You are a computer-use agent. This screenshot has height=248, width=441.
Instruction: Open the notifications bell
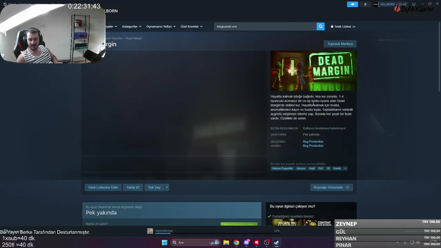tap(365, 4)
